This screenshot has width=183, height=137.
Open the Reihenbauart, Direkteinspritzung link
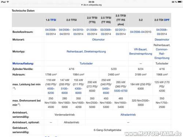click(x=86, y=52)
